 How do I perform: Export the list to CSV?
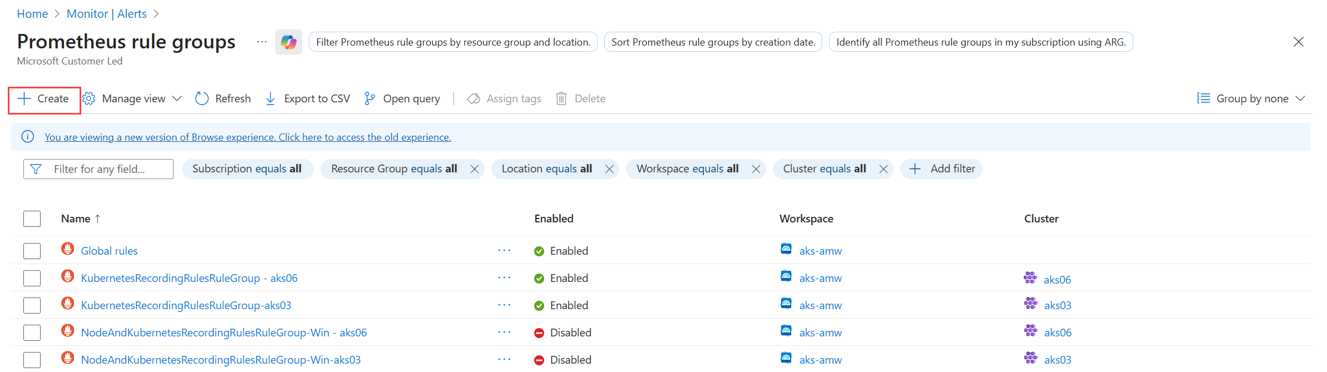308,99
